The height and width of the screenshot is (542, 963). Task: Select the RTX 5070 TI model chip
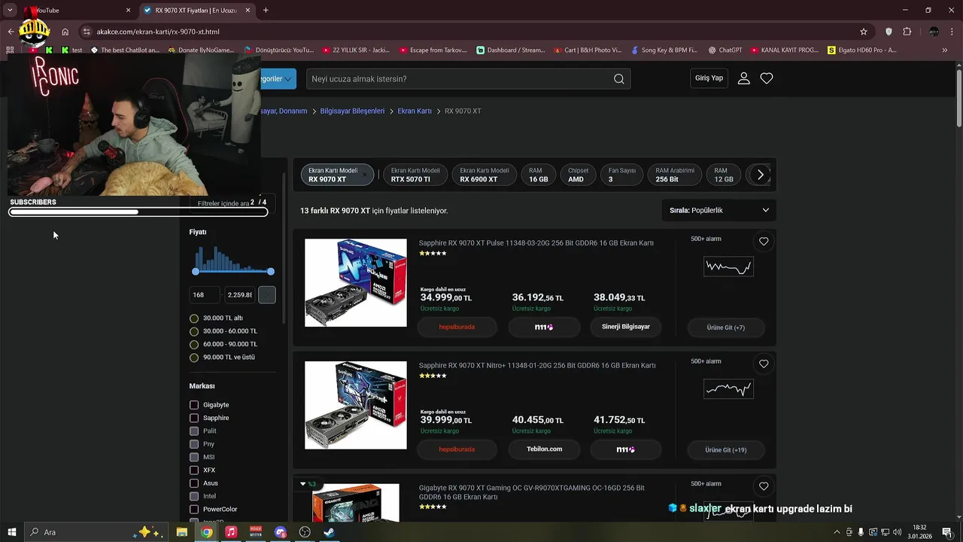(416, 175)
